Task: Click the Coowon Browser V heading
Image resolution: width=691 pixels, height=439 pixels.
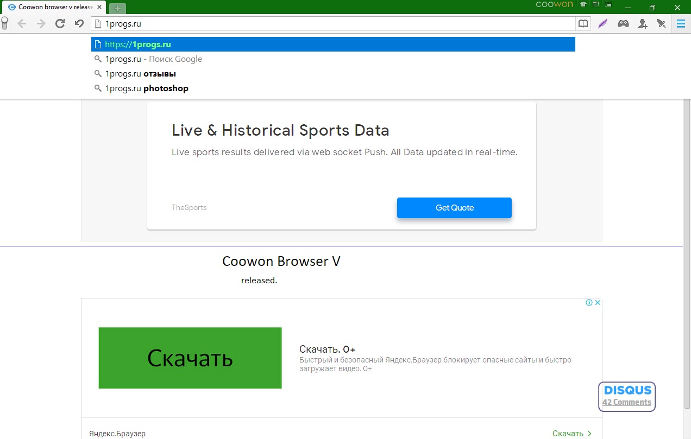Action: click(x=281, y=261)
